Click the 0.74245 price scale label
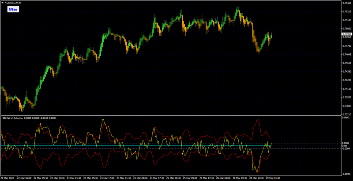 (347, 80)
